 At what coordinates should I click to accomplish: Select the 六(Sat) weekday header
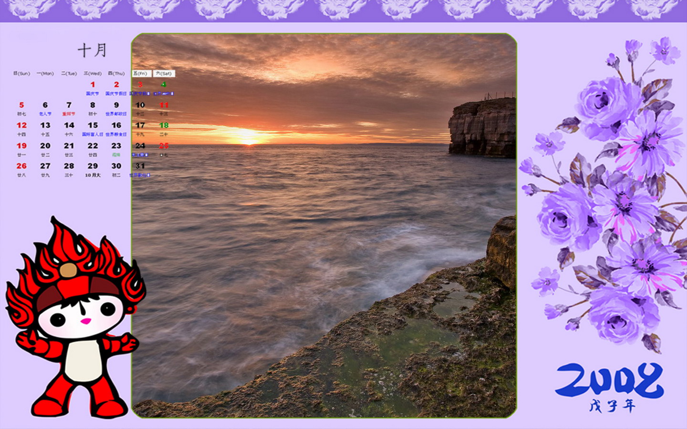click(x=164, y=73)
